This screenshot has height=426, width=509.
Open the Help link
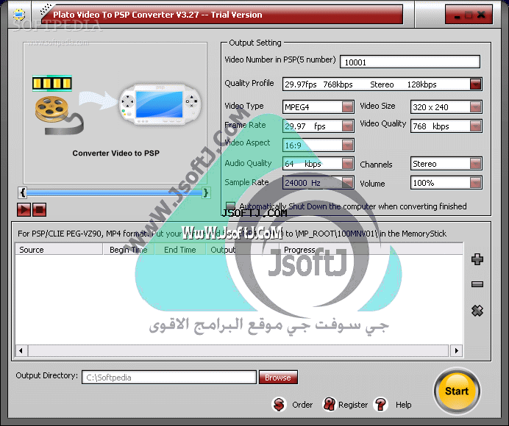(403, 405)
